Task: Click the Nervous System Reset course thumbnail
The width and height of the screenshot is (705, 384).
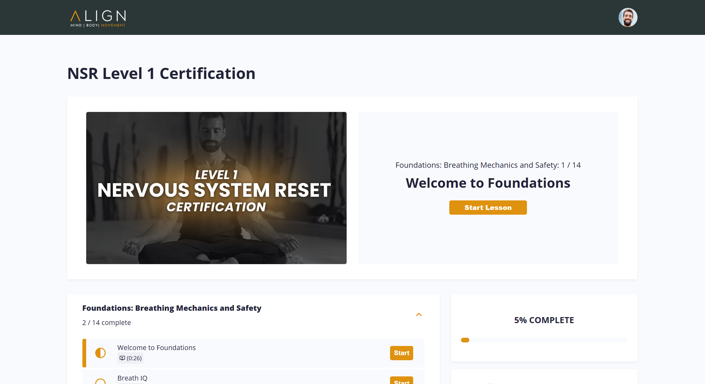Action: point(216,188)
